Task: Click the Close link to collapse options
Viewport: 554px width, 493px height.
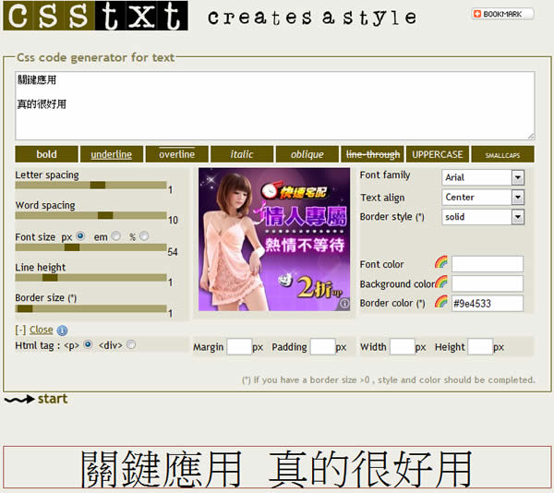Action: (x=41, y=330)
